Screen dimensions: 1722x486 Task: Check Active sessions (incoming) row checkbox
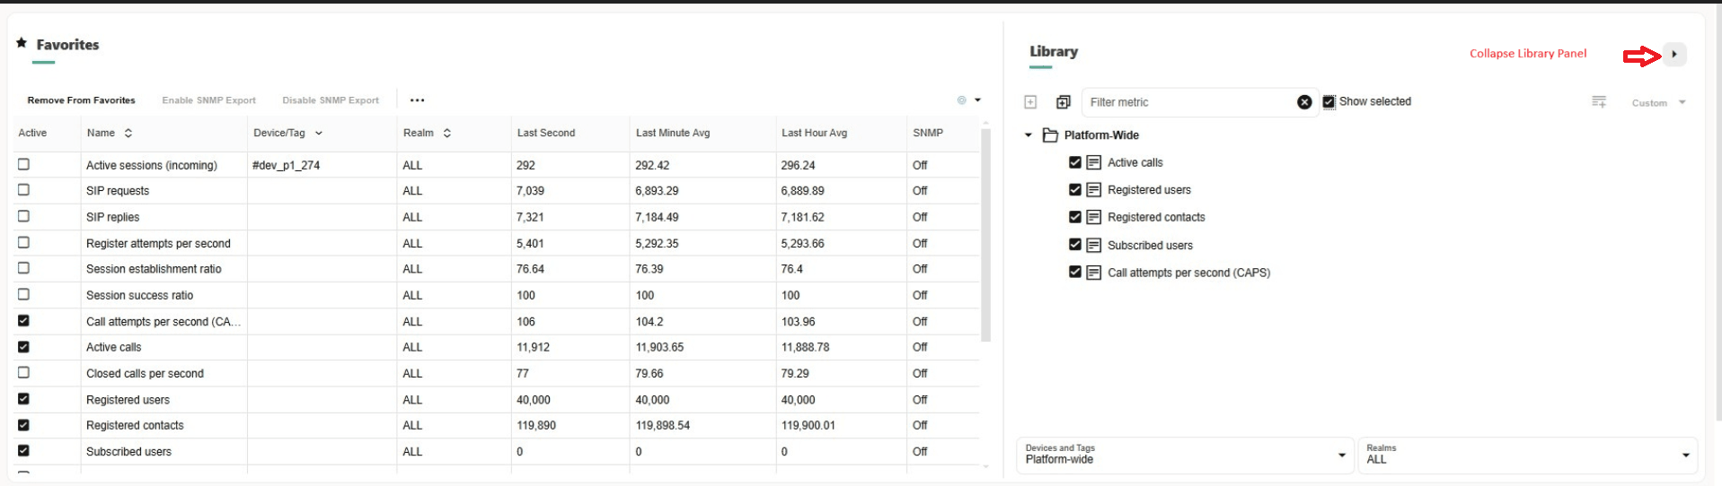(23, 164)
